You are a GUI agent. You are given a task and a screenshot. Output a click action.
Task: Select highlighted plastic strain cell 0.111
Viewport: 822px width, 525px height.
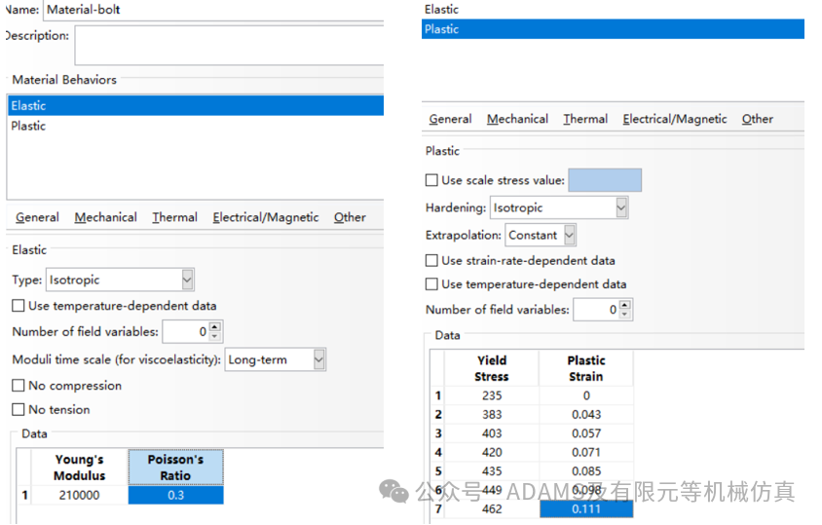click(x=586, y=508)
